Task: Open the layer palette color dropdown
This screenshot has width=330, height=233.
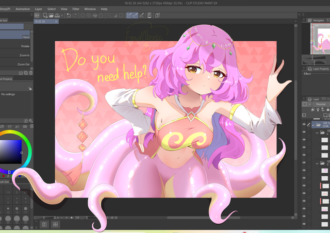Action: point(306,104)
